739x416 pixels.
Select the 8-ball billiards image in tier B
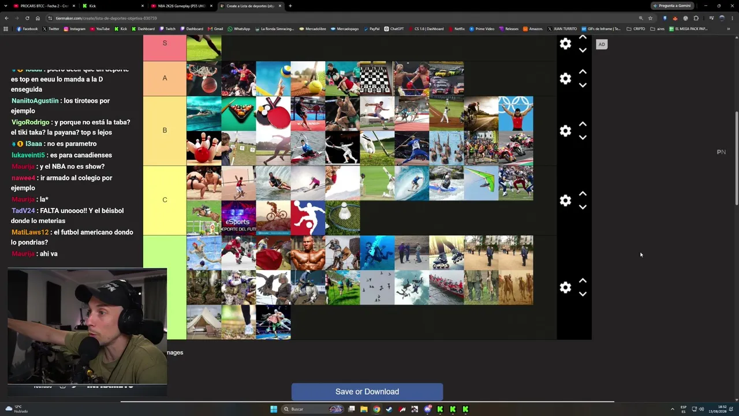(x=238, y=113)
